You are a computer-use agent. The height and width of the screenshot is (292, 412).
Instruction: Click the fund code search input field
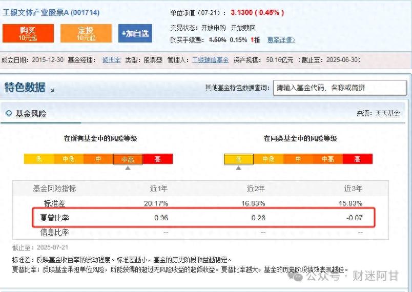(340, 88)
